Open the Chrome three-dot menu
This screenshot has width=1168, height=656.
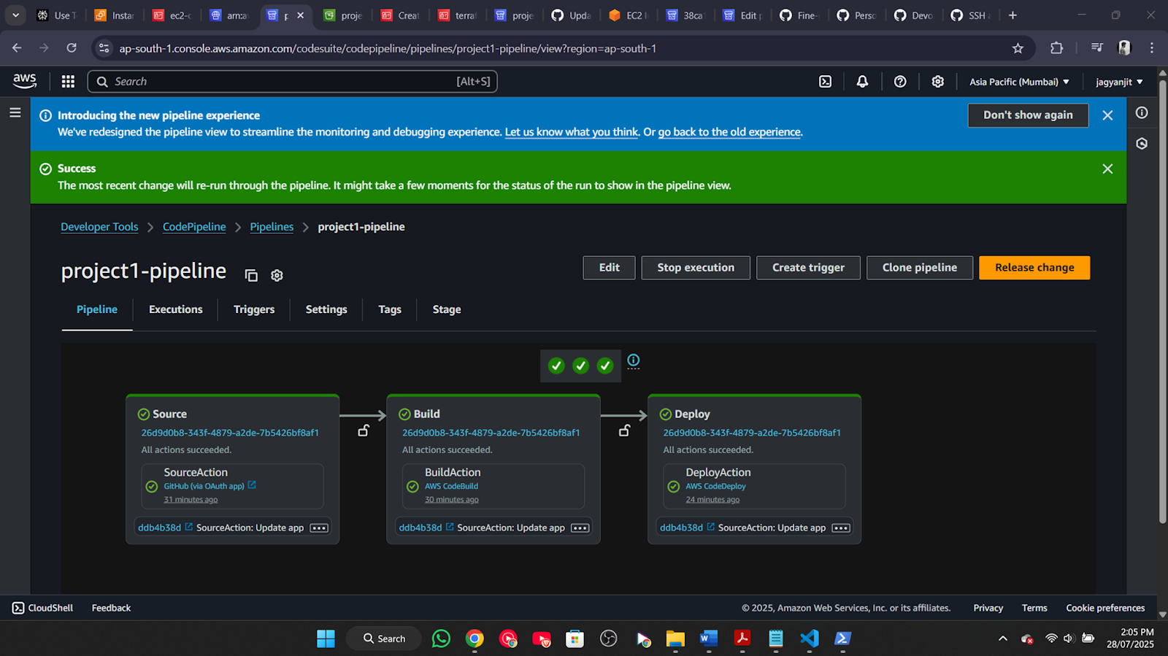pos(1152,48)
